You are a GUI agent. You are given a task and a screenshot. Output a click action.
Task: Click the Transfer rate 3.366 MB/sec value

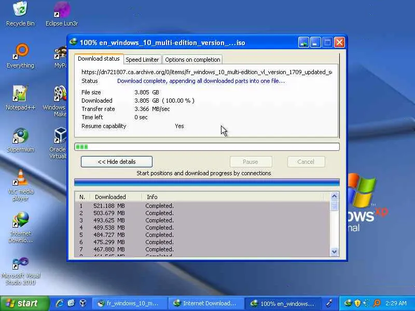152,109
